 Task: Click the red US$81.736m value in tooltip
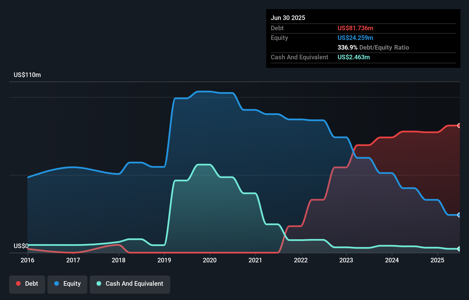pyautogui.click(x=355, y=28)
